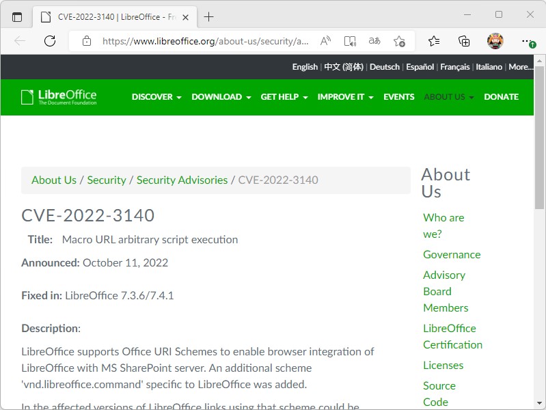Open Licenses sidebar link
This screenshot has height=410, width=546.
(443, 366)
